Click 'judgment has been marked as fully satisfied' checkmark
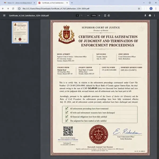The height and width of the screenshot is (159, 159). point(67,121)
